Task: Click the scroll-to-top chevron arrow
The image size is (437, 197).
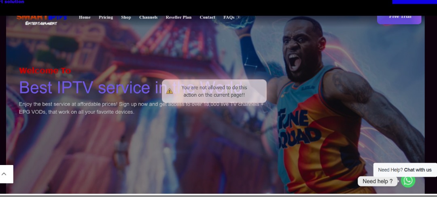Action: (x=4, y=174)
